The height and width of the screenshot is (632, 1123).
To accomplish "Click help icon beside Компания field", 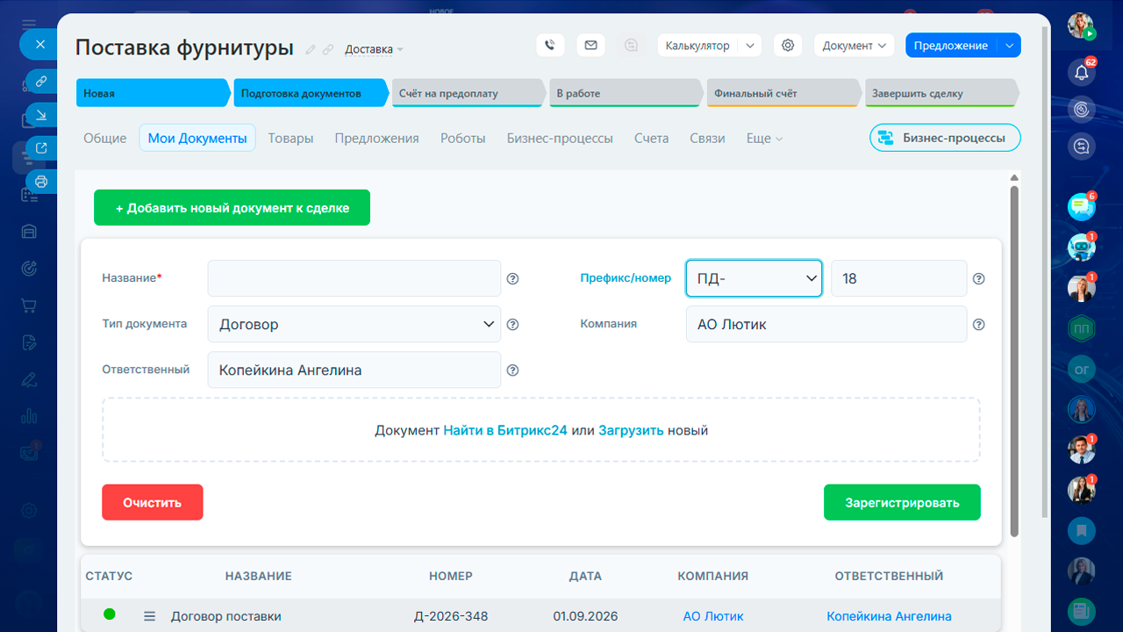I will [x=979, y=325].
